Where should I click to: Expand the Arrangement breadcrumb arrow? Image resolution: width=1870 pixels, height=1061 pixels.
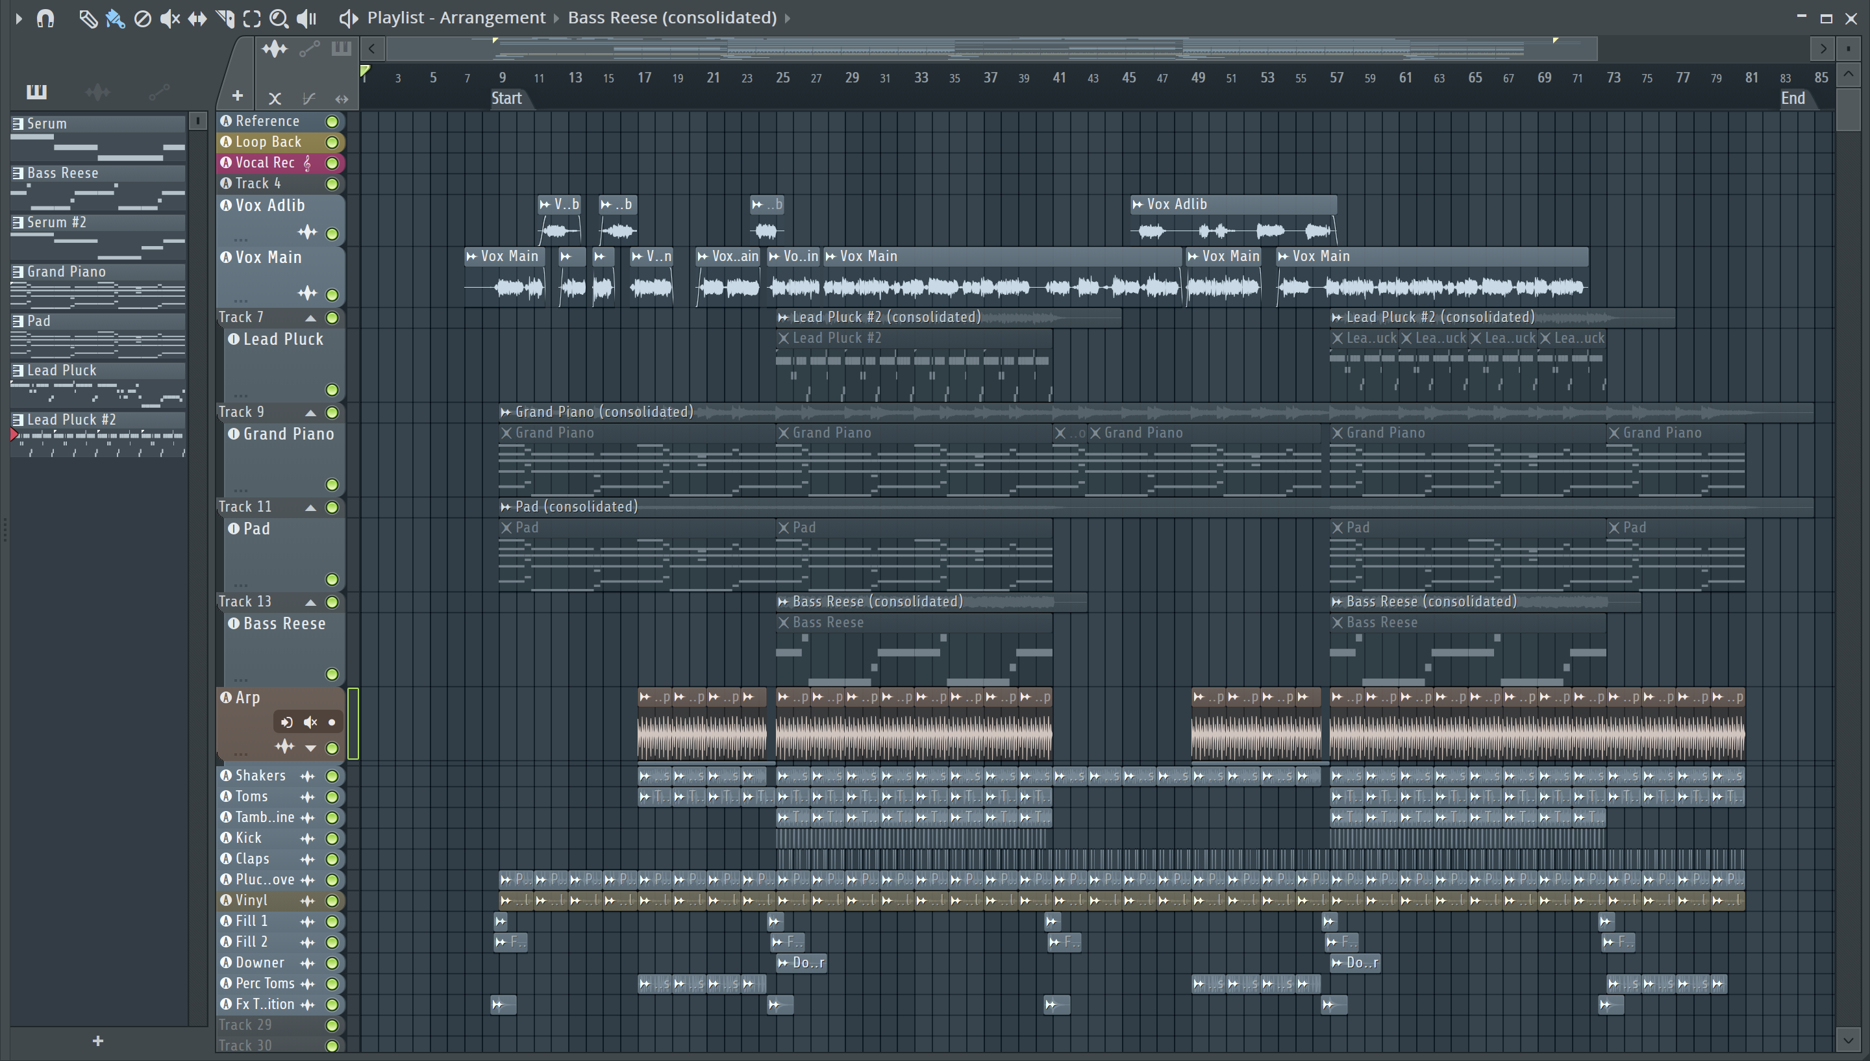[556, 18]
